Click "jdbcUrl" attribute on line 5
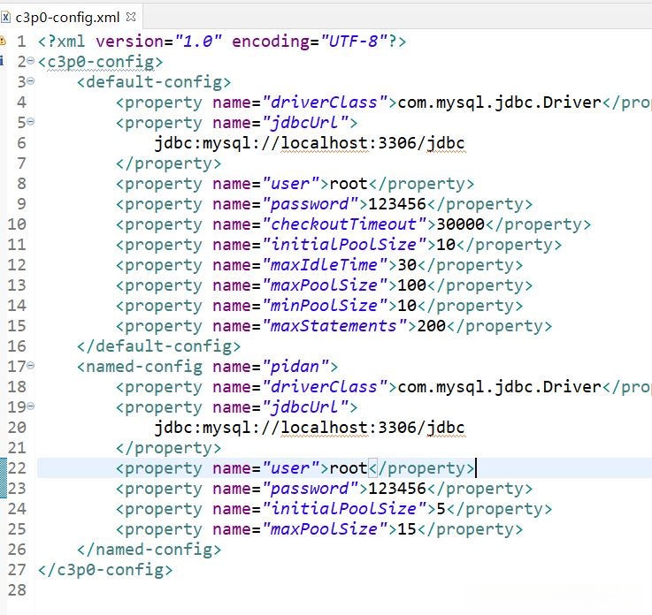Screen dimensions: 652x615 point(305,123)
